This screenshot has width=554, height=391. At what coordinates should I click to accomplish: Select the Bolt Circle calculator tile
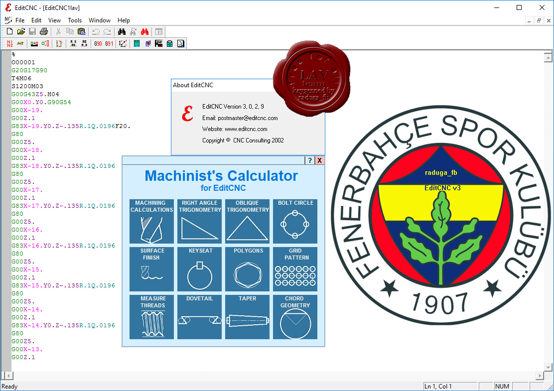[295, 222]
